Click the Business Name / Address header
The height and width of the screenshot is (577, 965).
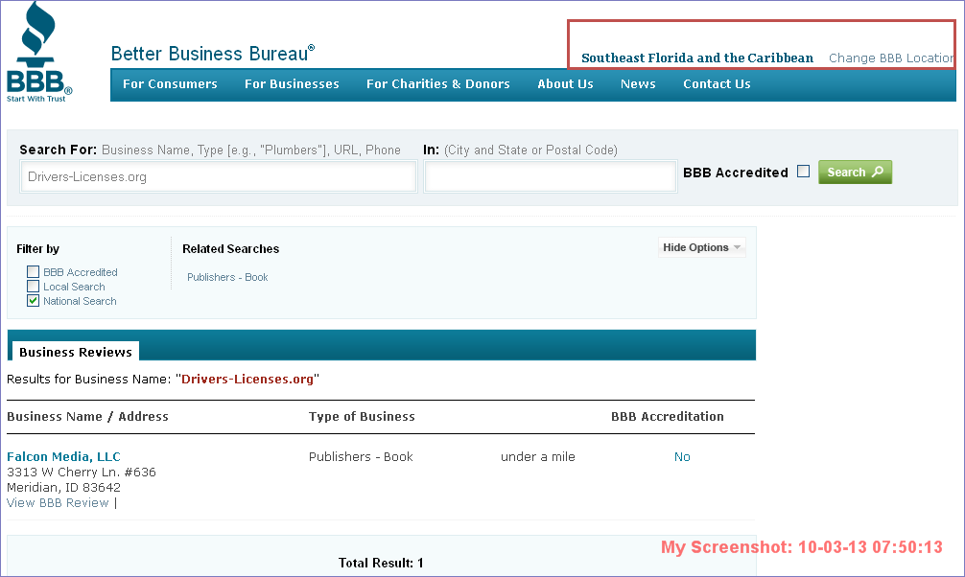[x=87, y=416]
